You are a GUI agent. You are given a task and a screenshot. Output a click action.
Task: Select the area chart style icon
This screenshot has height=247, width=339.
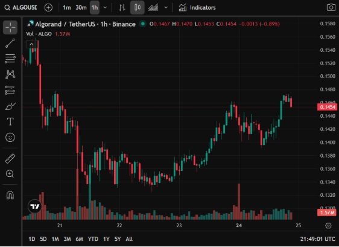[153, 8]
